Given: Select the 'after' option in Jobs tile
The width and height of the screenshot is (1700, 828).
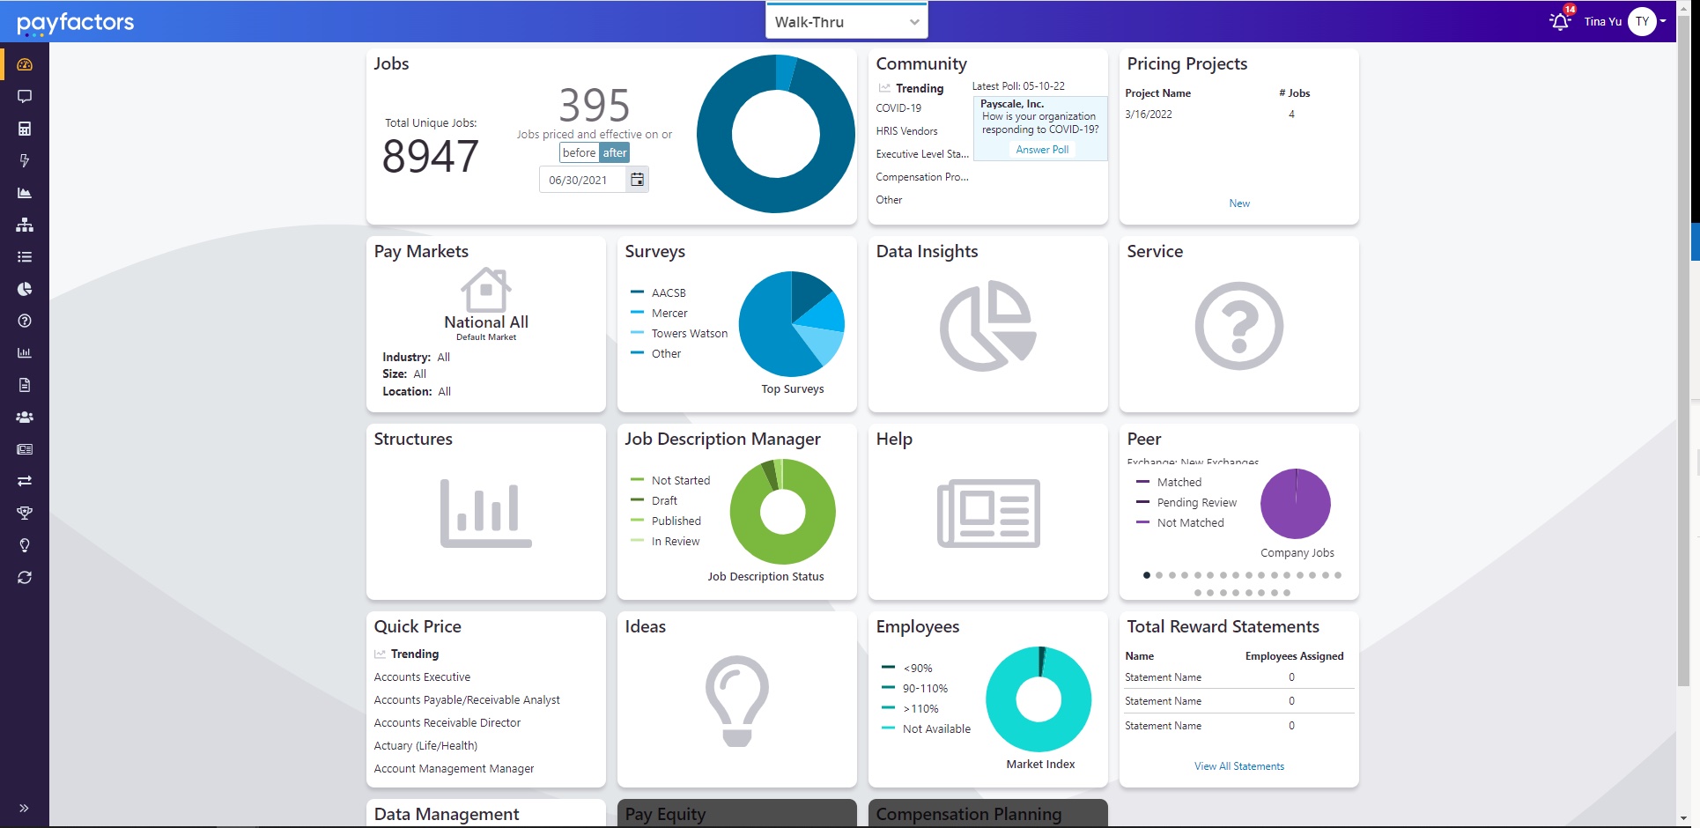Looking at the screenshot, I should click(615, 152).
